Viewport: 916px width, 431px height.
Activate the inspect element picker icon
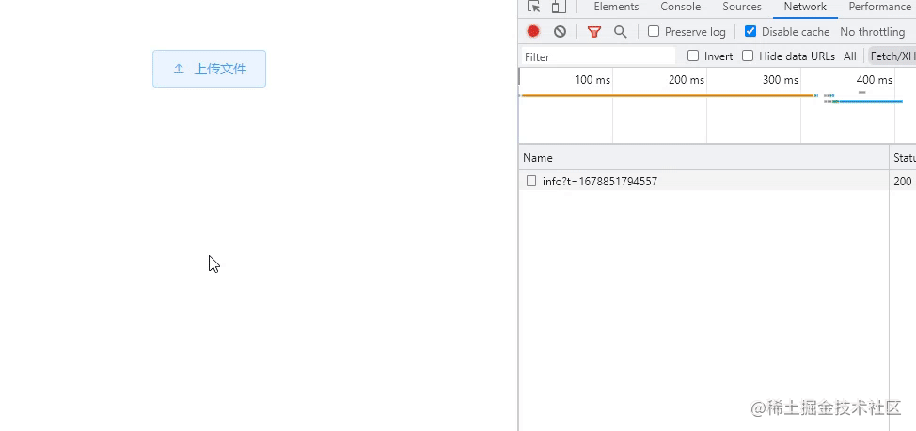click(x=533, y=7)
